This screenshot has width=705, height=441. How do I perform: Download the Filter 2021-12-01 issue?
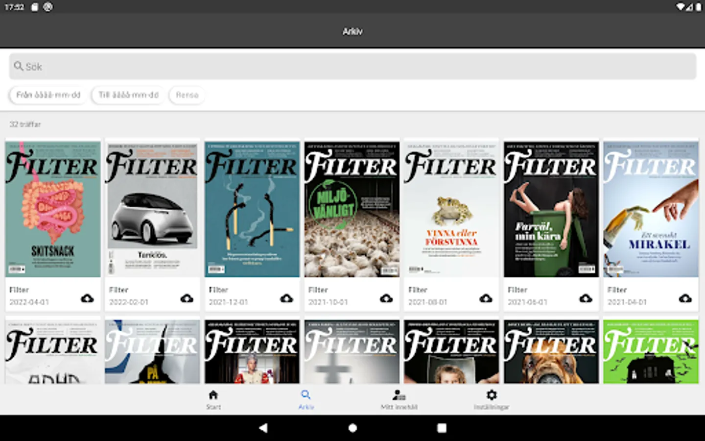click(x=286, y=298)
